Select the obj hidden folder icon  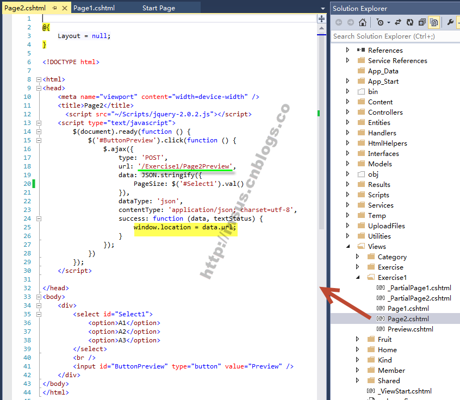pyautogui.click(x=361, y=174)
